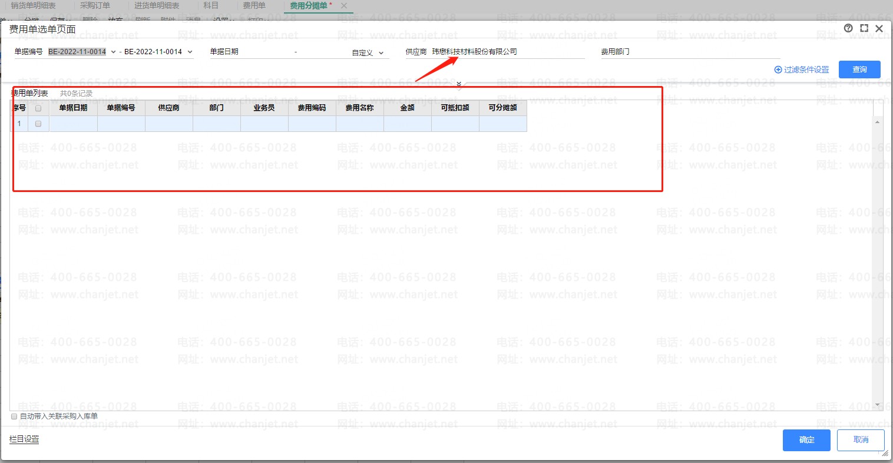
Task: Switch to the 采购订单 tab
Action: [x=95, y=5]
